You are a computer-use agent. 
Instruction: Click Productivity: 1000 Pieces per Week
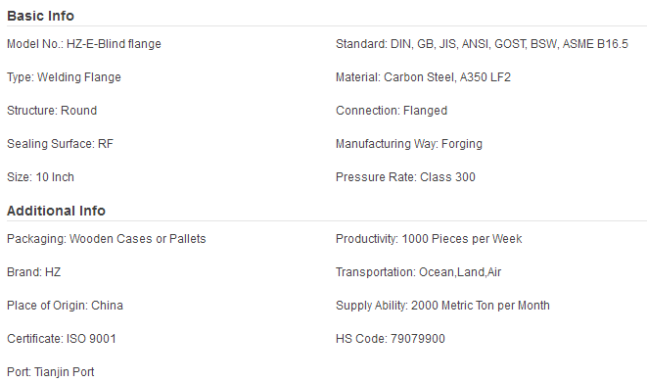pos(429,239)
